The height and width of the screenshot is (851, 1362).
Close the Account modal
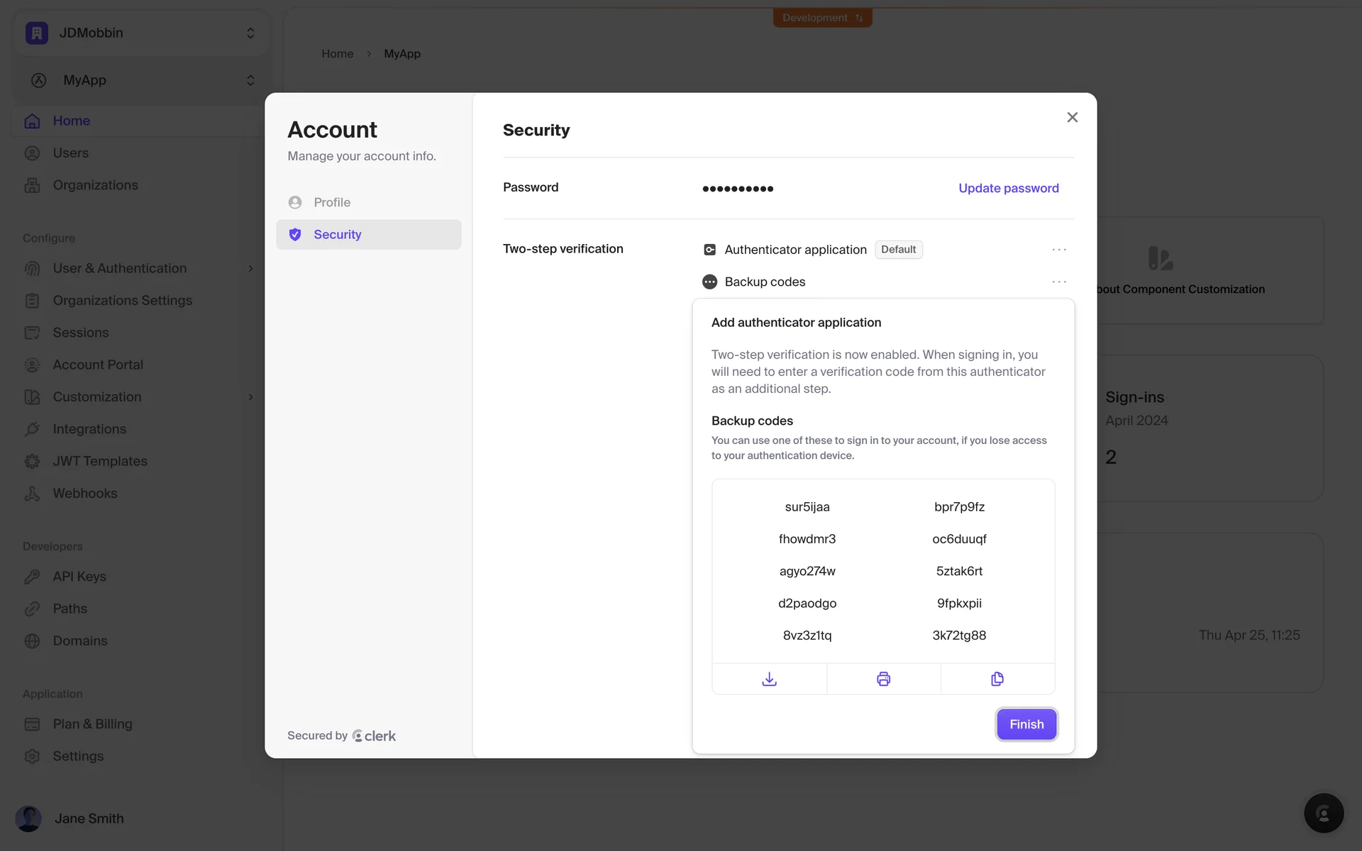[x=1072, y=118]
